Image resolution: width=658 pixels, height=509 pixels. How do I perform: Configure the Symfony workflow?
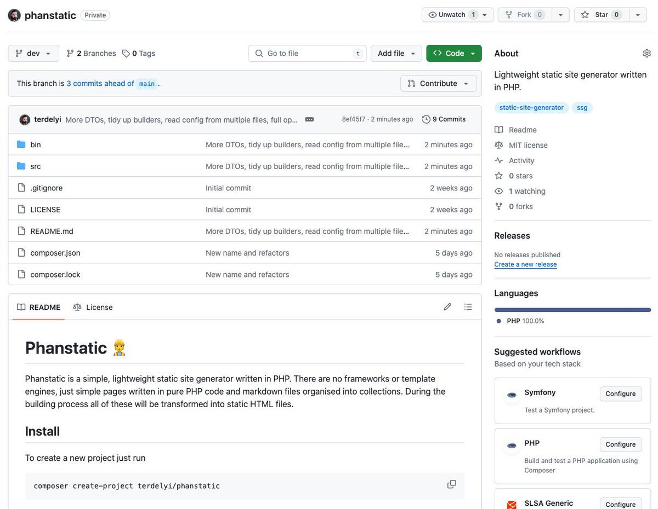click(x=621, y=394)
